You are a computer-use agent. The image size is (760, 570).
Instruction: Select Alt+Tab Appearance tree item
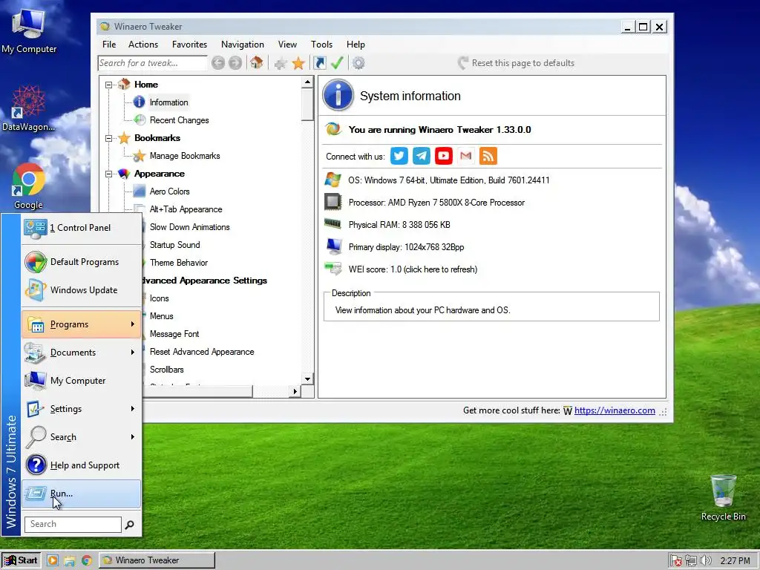pyautogui.click(x=186, y=209)
